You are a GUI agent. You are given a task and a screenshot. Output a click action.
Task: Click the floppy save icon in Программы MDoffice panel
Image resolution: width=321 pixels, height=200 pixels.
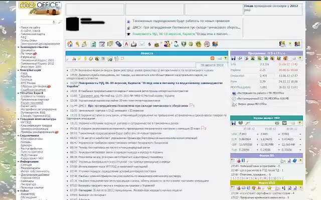(x=233, y=58)
